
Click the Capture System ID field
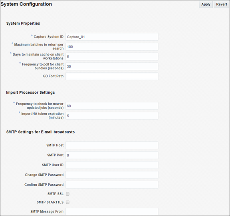click(112, 37)
